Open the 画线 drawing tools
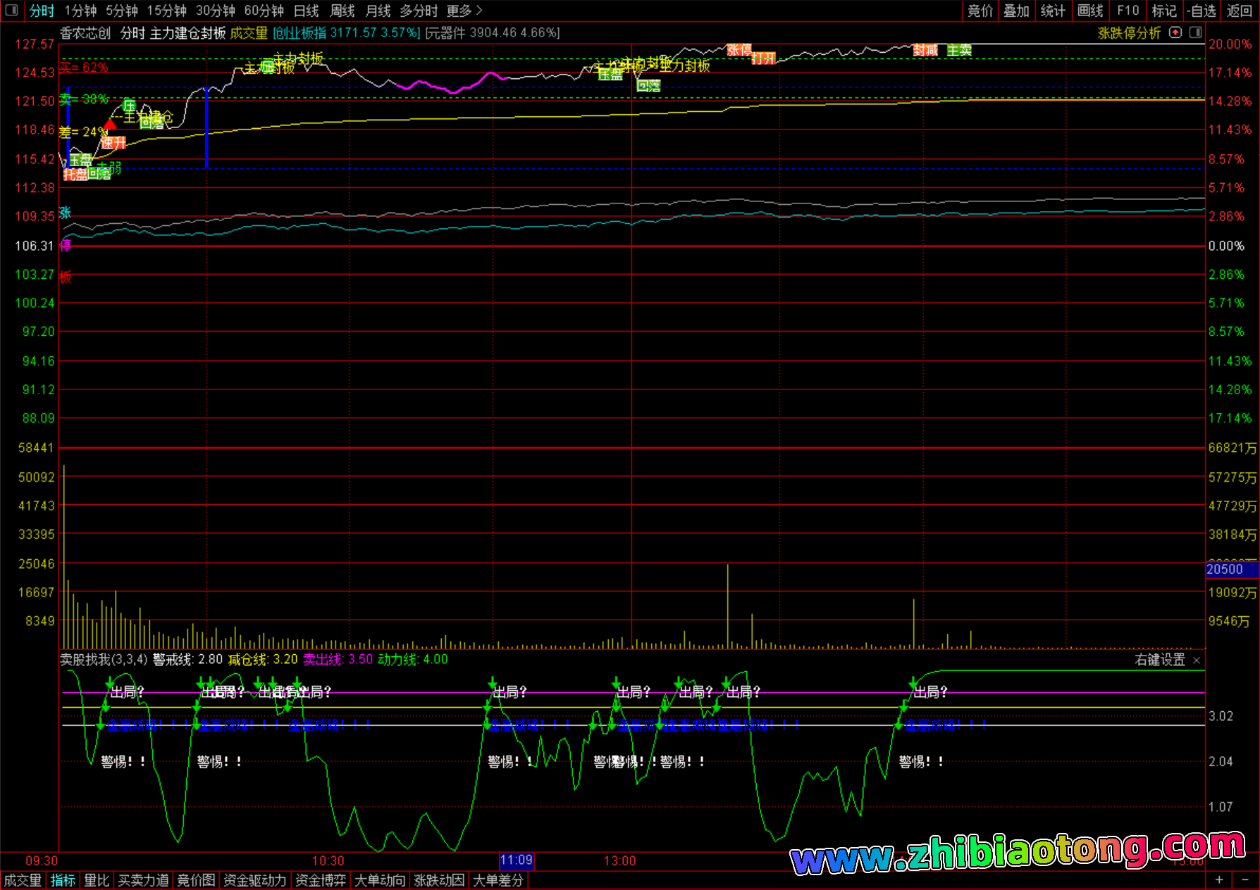 (1090, 11)
